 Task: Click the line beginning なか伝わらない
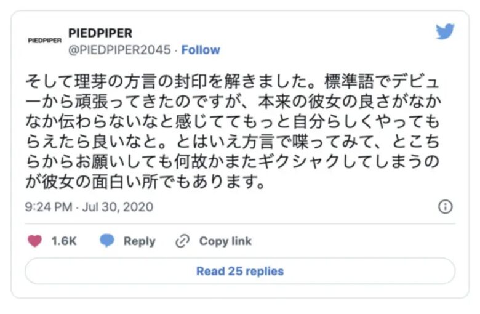click(233, 122)
